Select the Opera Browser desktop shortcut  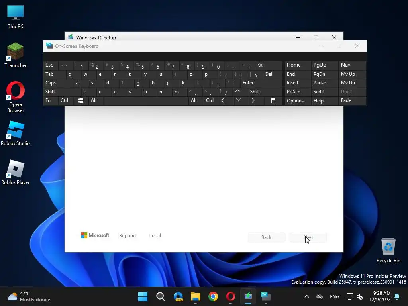tap(16, 97)
